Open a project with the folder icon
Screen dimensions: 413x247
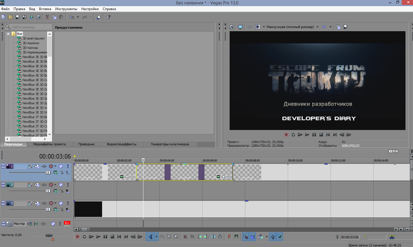(10, 17)
